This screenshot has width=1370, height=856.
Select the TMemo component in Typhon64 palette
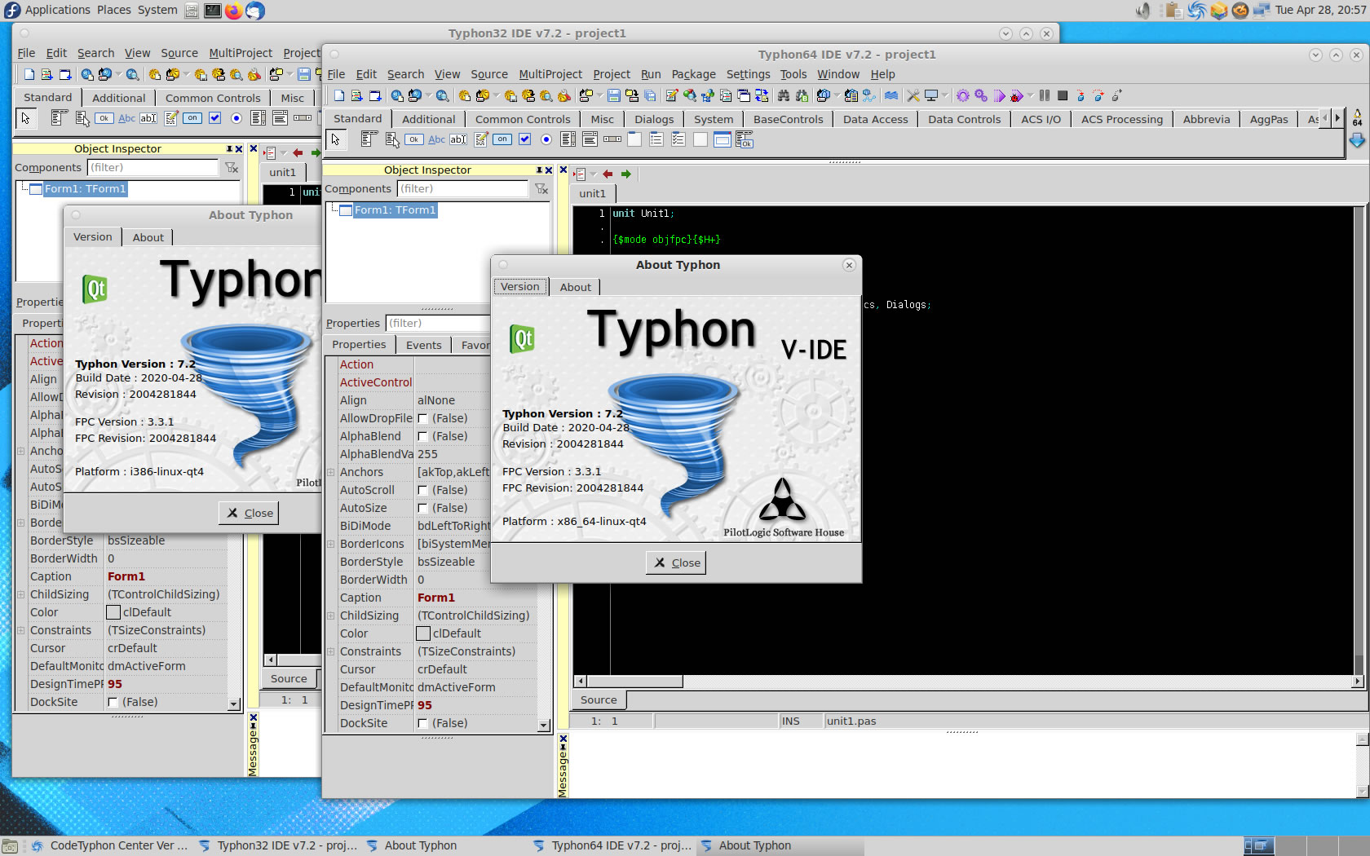481,139
